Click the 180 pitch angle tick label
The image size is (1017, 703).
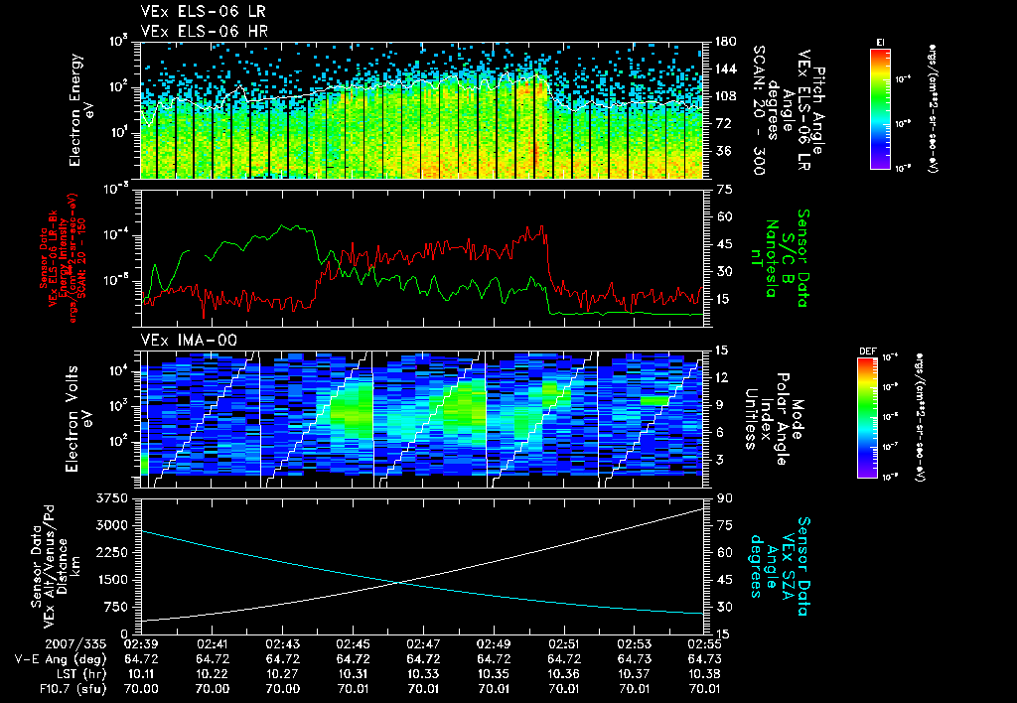coord(725,42)
